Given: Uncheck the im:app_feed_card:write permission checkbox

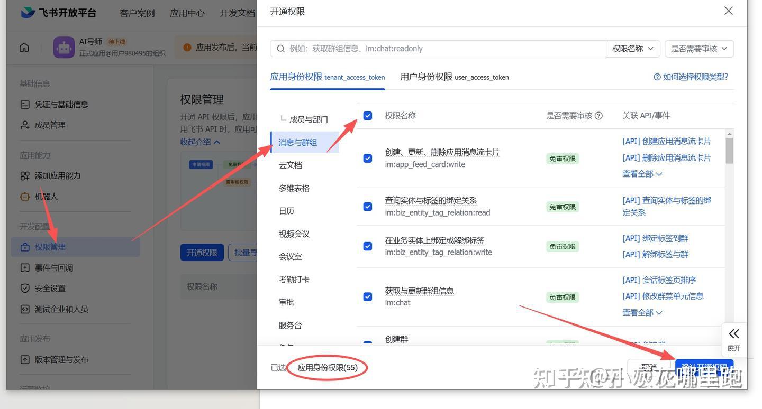Looking at the screenshot, I should pyautogui.click(x=368, y=159).
